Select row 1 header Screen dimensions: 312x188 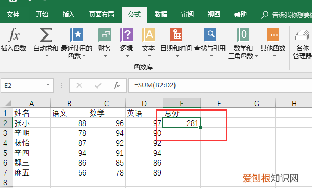(6, 113)
